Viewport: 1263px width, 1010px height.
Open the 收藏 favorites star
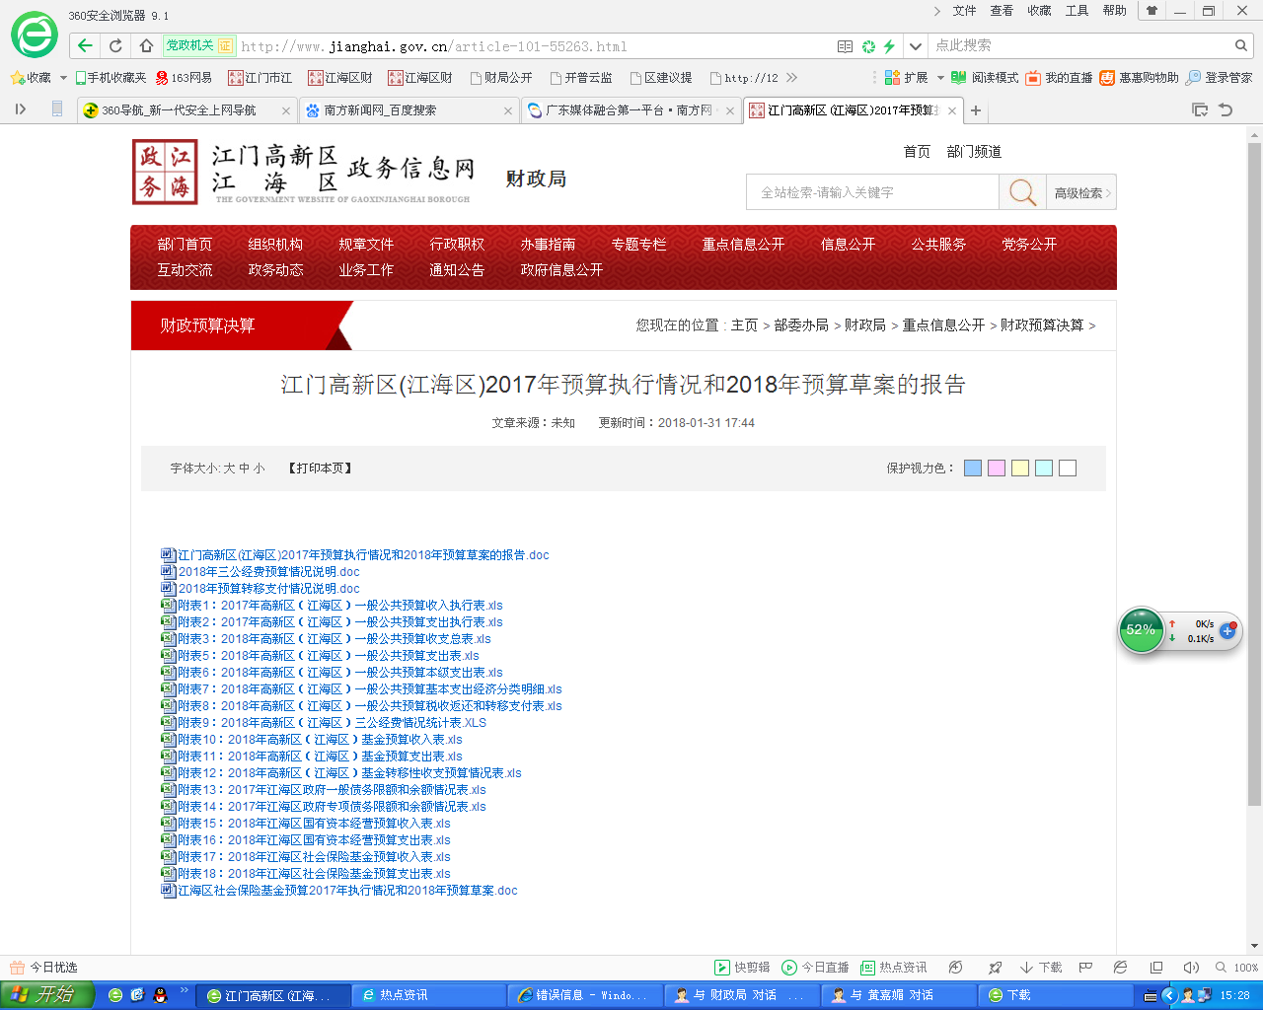(x=31, y=78)
